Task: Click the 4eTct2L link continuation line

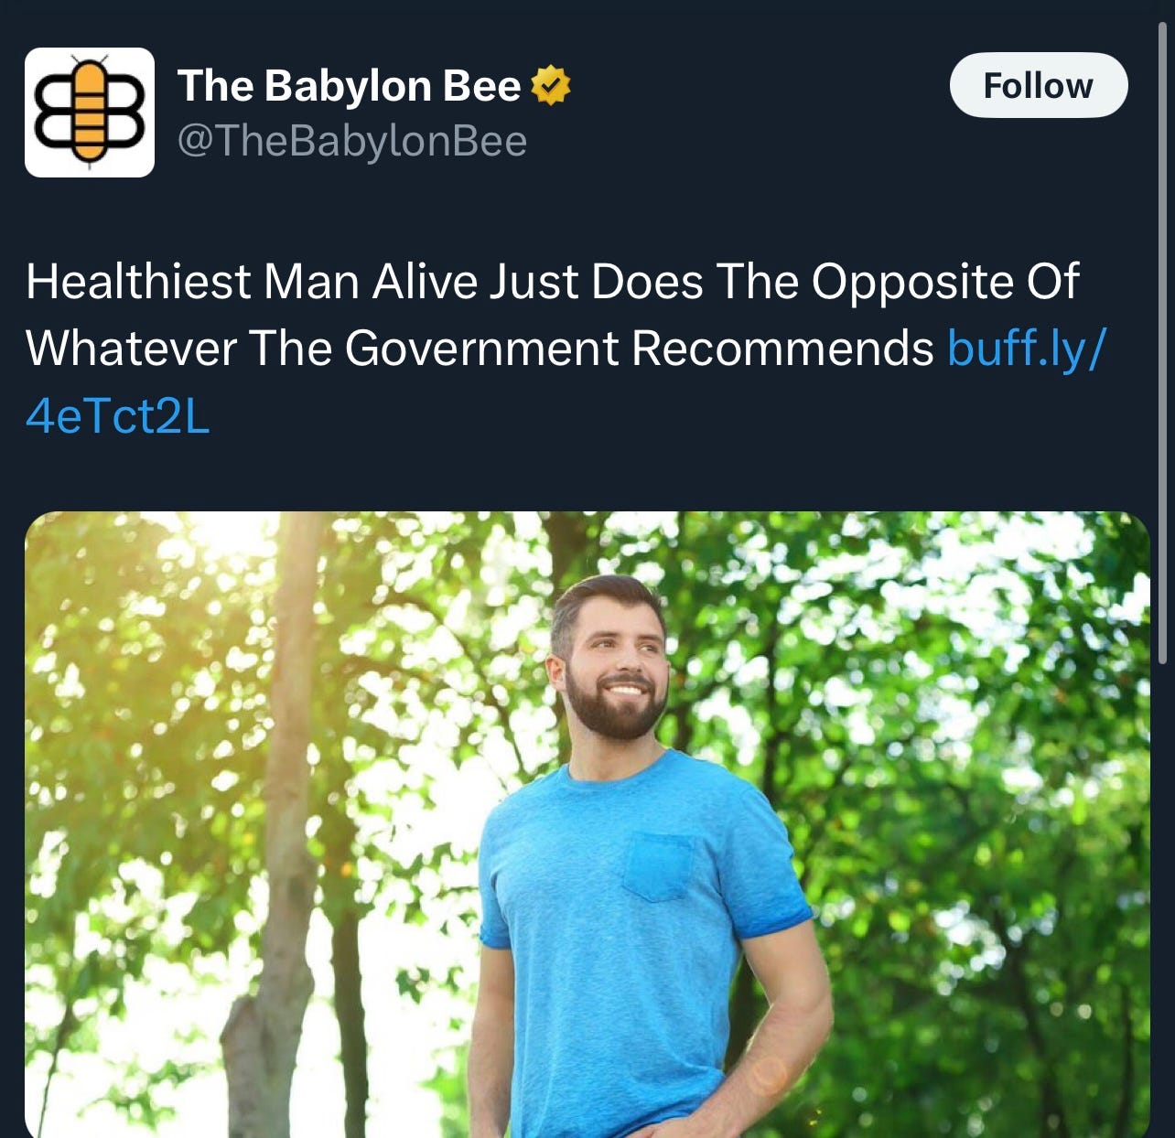Action: point(118,417)
